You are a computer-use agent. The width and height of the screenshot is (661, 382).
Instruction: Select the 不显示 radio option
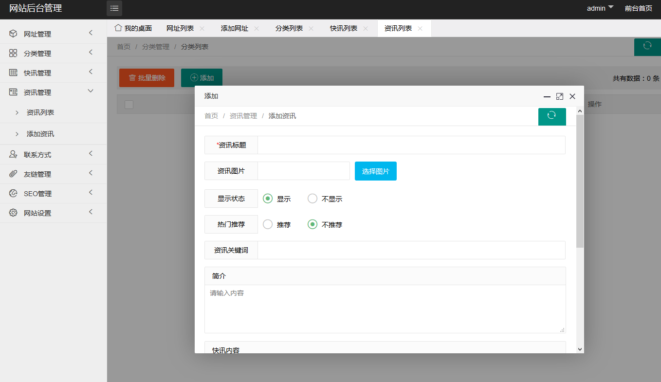click(x=312, y=199)
